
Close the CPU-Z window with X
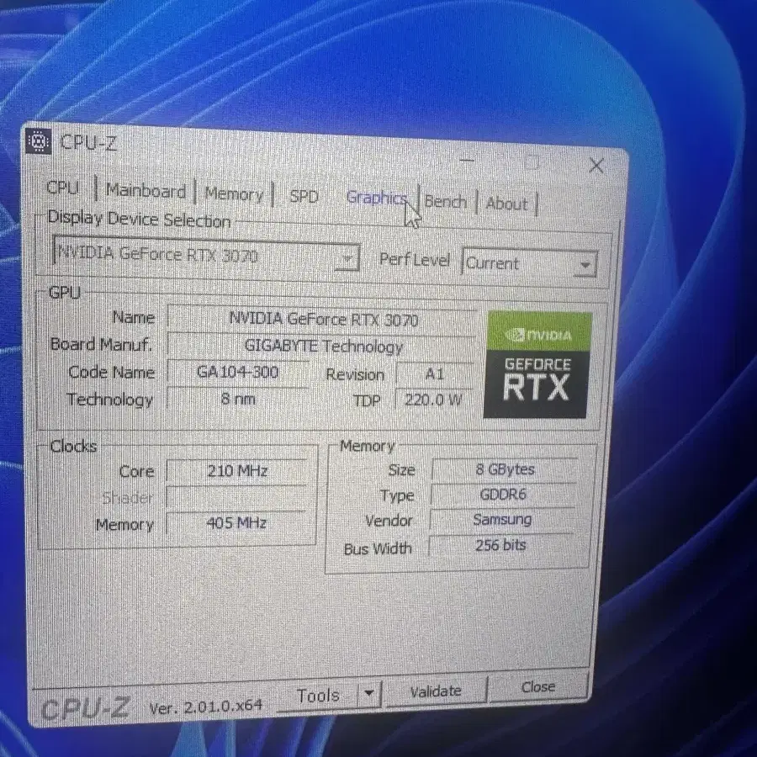596,166
